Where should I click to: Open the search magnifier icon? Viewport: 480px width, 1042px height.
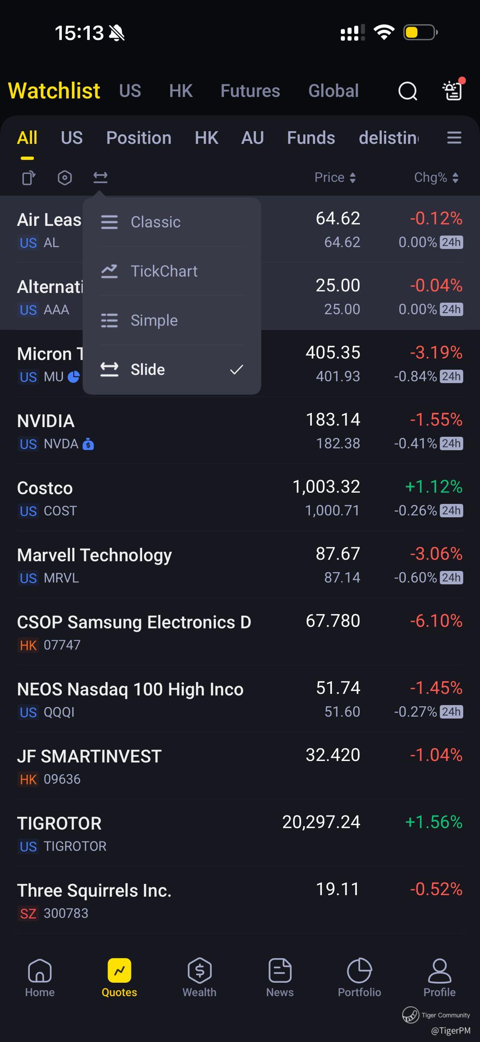coord(408,91)
